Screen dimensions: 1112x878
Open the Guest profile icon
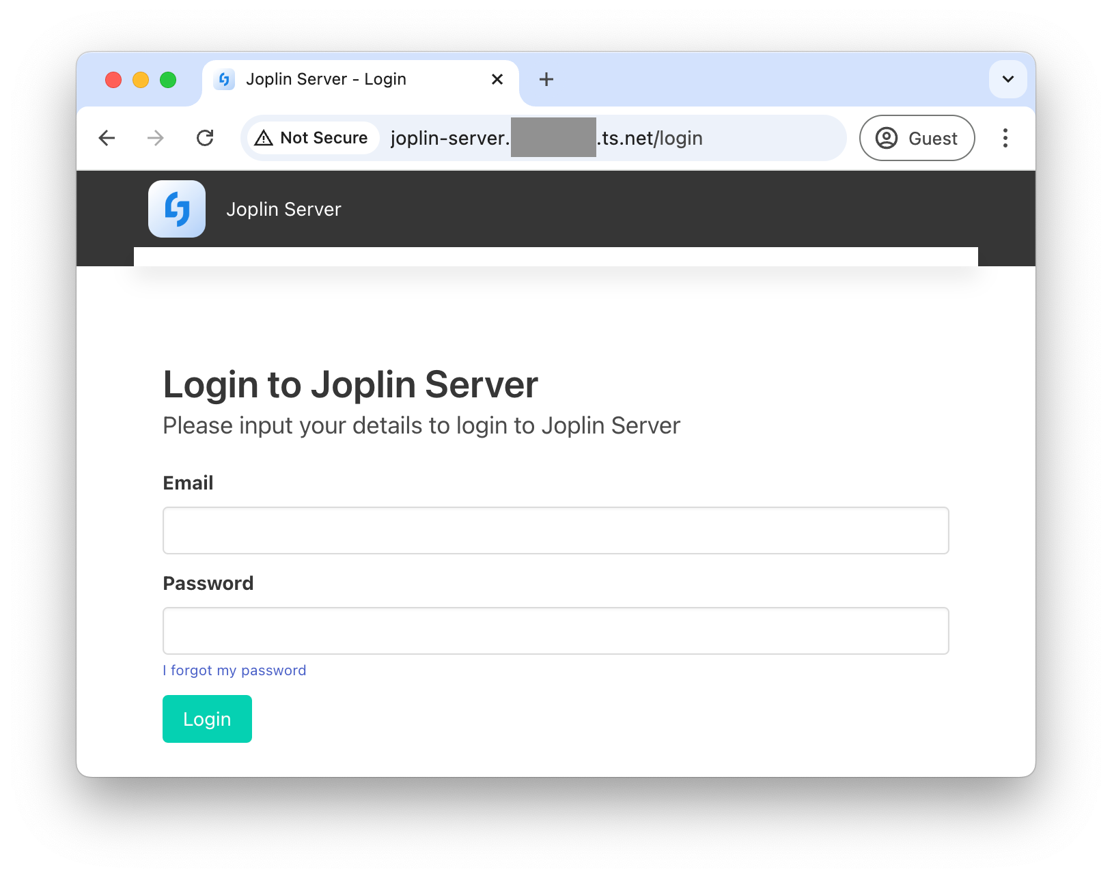click(886, 138)
